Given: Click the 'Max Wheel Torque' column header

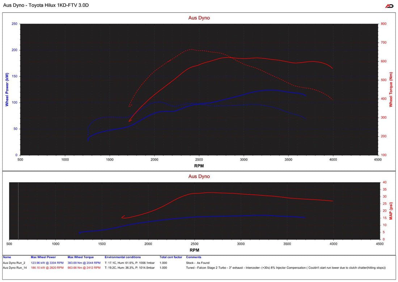Looking at the screenshot, I should (x=80, y=257).
